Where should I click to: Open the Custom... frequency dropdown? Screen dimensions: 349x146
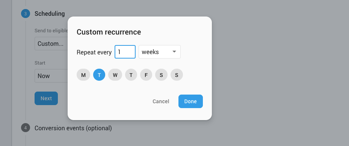[51, 44]
